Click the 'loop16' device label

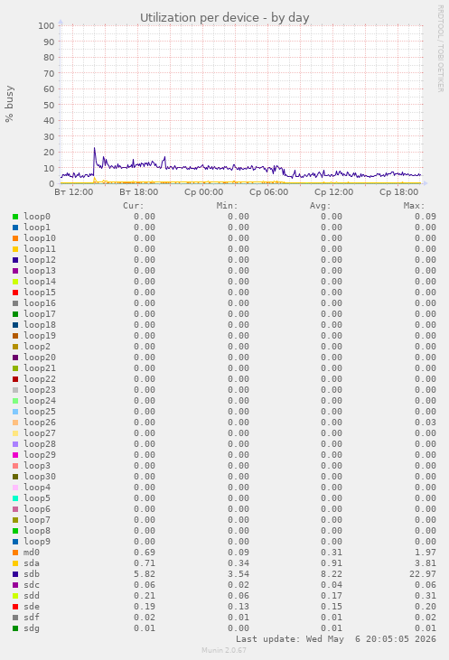[40, 303]
